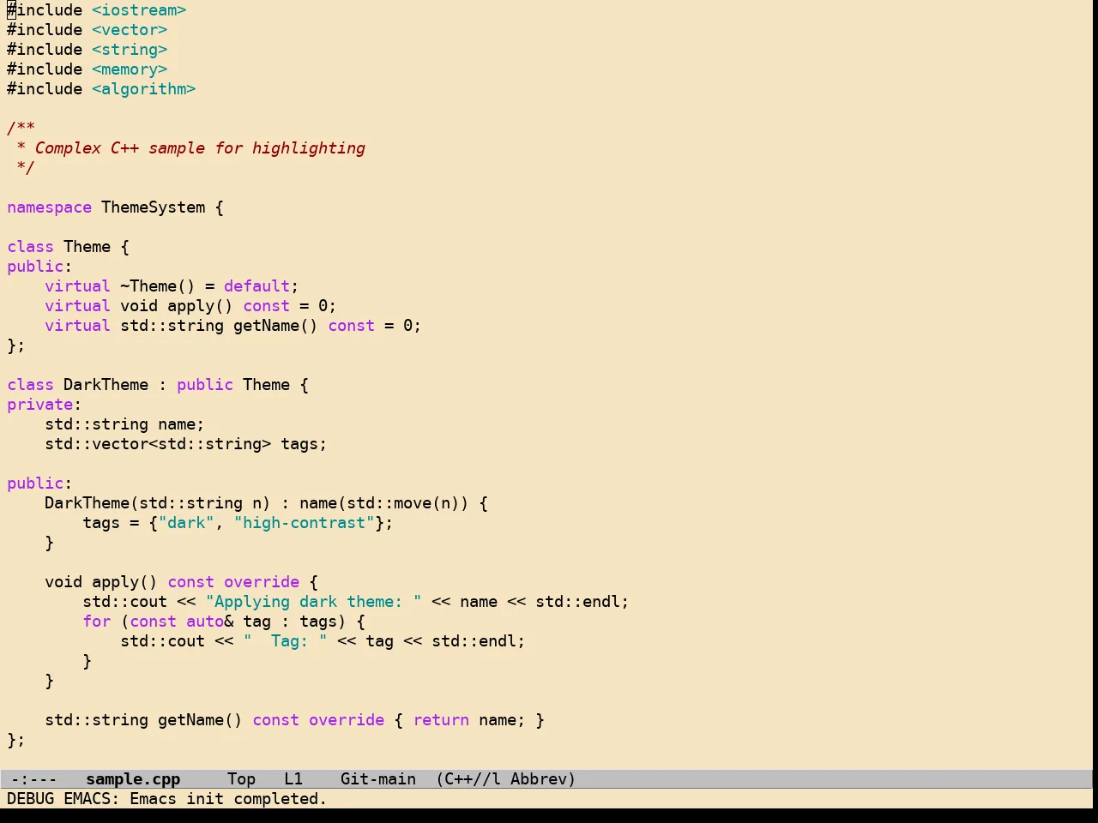Click the L1 line number indicator
Viewport: 1098px width, 823px height.
coord(293,779)
